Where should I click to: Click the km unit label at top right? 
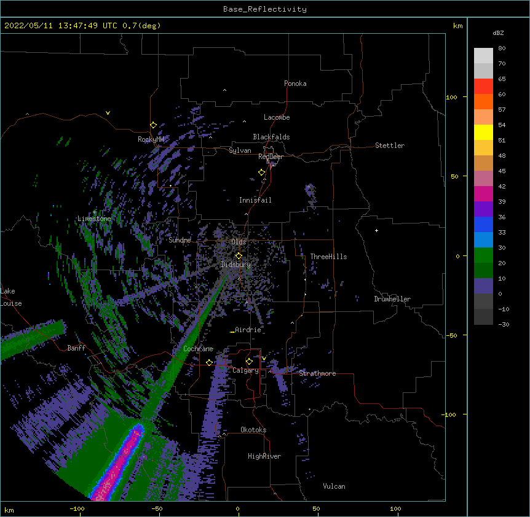457,26
